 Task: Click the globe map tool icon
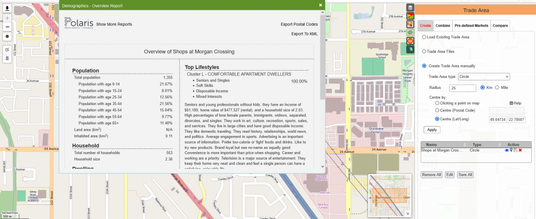410,50
